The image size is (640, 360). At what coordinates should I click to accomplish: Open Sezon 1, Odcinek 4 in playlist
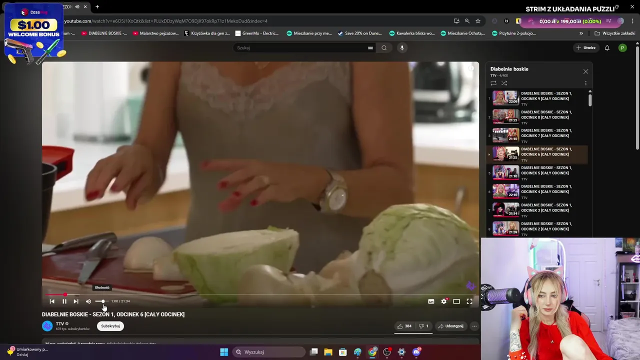tap(537, 190)
